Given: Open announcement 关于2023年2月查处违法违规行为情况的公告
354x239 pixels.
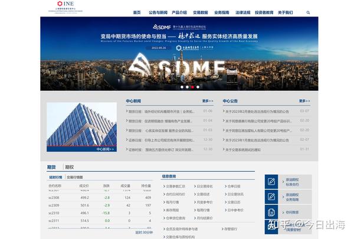Looking at the screenshot, I should point(256,112).
